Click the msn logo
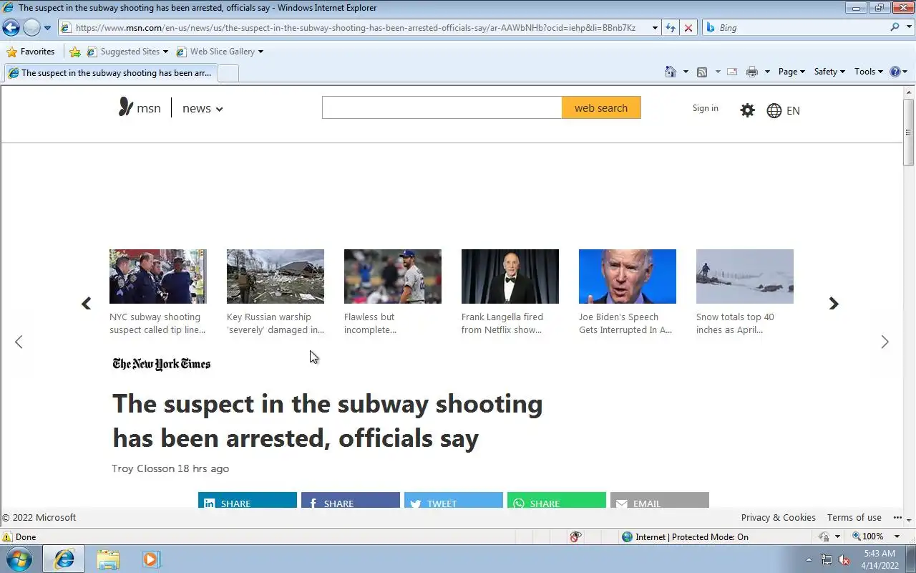Screen dimensions: 916x573 (140, 108)
